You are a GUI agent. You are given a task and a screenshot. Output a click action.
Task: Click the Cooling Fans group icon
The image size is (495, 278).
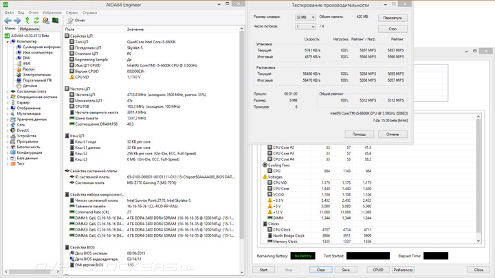tap(265, 165)
